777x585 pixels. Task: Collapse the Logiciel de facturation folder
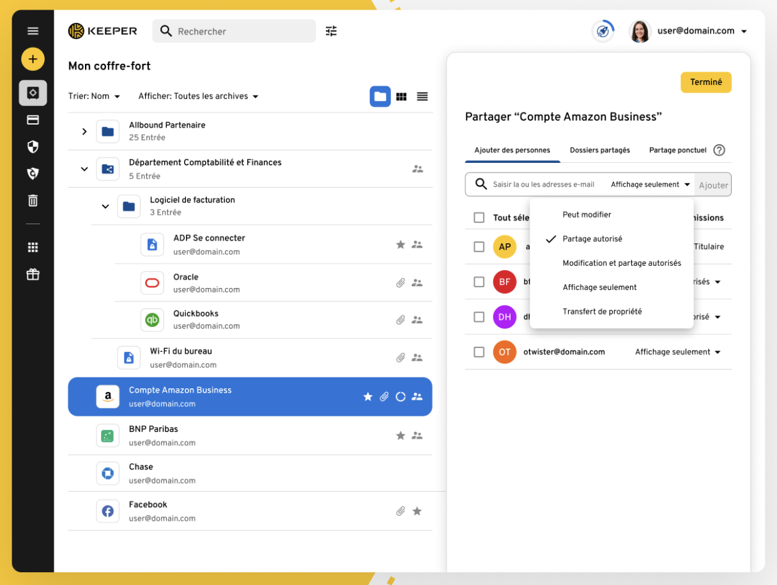pos(105,206)
